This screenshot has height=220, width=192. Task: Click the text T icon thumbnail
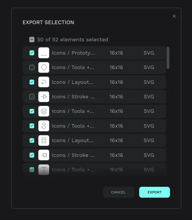click(x=44, y=170)
